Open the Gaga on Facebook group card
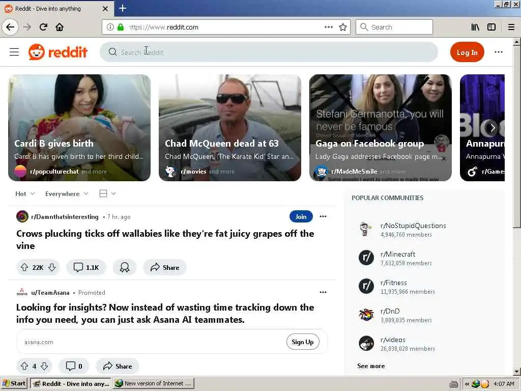The image size is (521, 391). (x=381, y=128)
